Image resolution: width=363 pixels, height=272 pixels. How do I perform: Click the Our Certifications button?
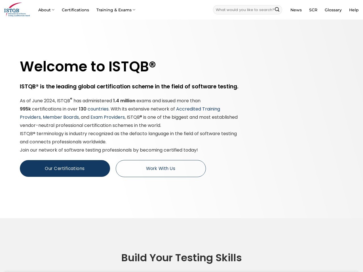coord(65,168)
